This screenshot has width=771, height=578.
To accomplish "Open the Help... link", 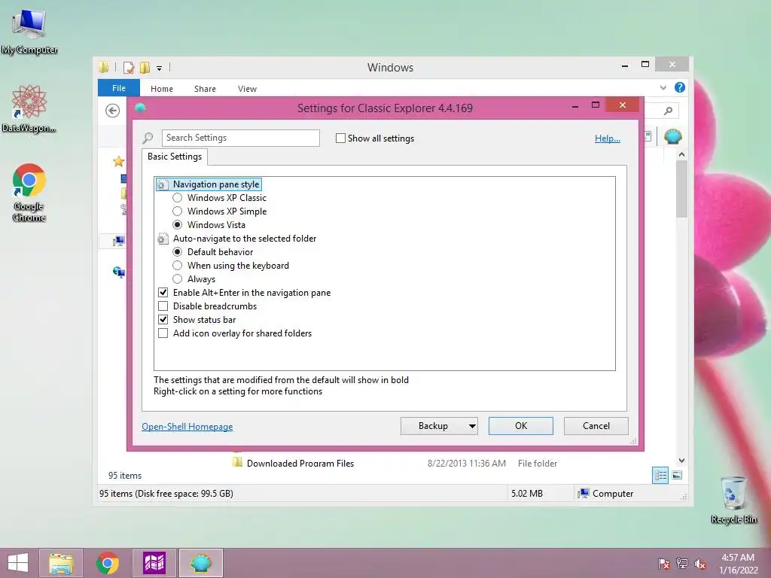I will click(608, 138).
